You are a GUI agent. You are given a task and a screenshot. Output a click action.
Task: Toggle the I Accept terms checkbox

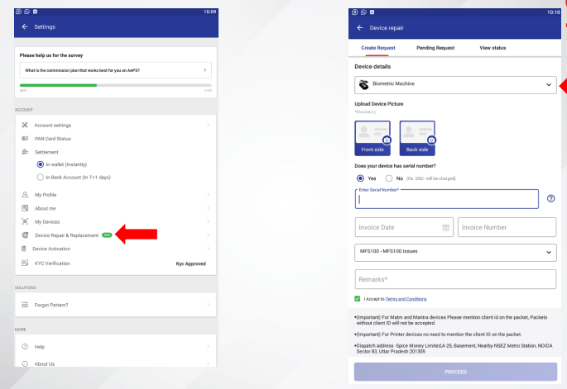(x=358, y=298)
